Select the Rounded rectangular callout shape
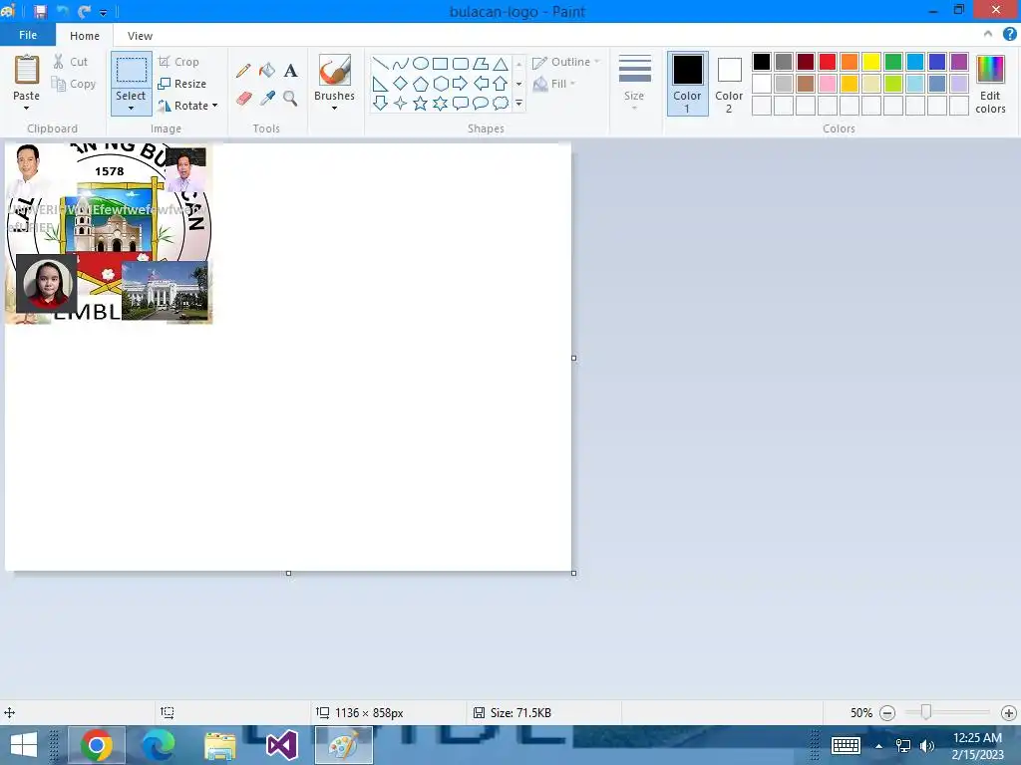The height and width of the screenshot is (765, 1021). [461, 103]
